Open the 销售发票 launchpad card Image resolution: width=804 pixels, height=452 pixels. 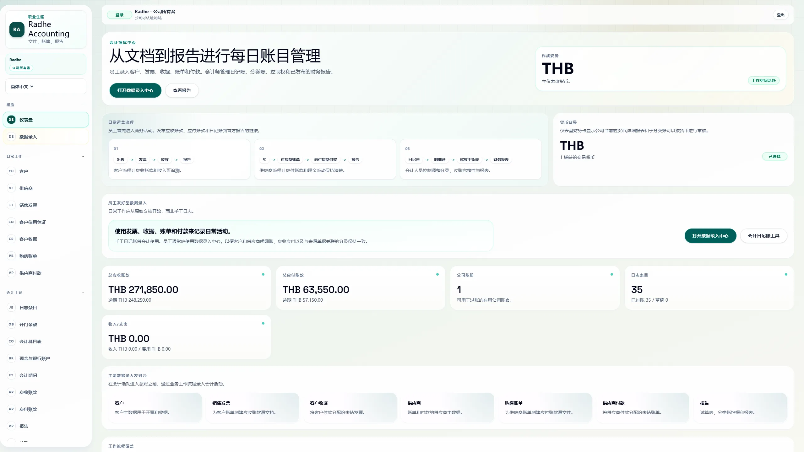click(x=253, y=408)
